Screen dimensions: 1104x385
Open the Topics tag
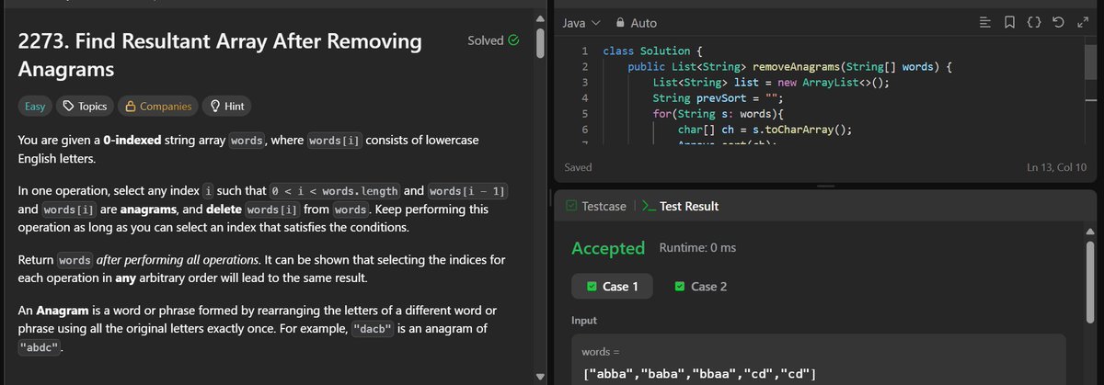tap(84, 106)
